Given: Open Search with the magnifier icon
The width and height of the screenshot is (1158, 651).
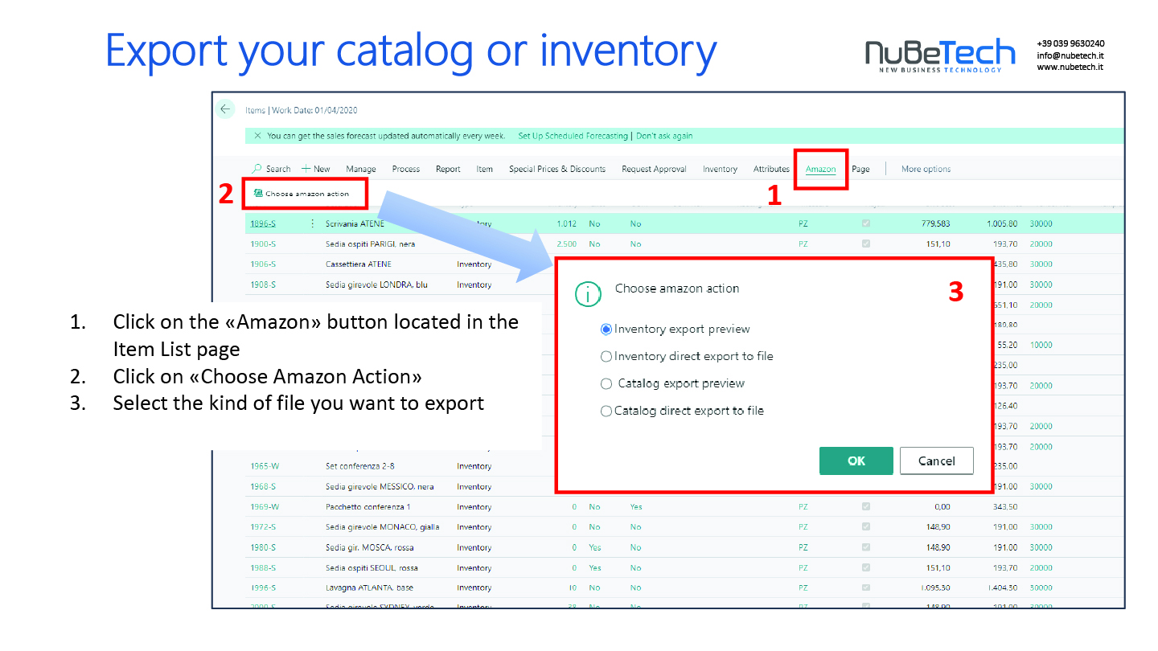Looking at the screenshot, I should 271,169.
